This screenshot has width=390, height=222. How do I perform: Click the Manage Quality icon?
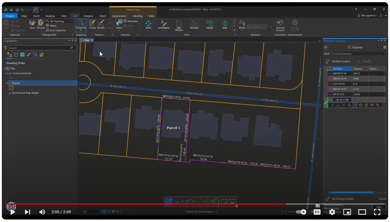[295, 23]
